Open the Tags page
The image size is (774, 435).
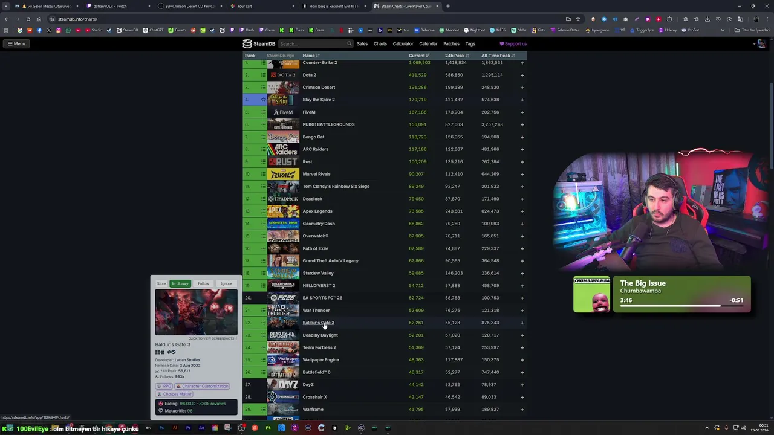[470, 43]
